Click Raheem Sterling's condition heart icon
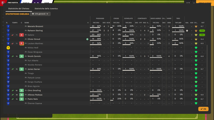Screen dimensions: 214x120 (x=196, y=31)
